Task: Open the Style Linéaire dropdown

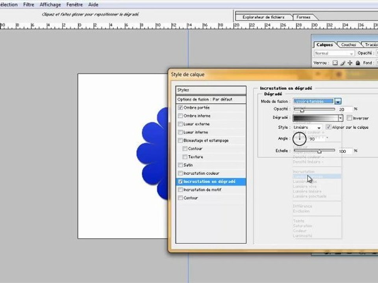Action: pos(308,127)
